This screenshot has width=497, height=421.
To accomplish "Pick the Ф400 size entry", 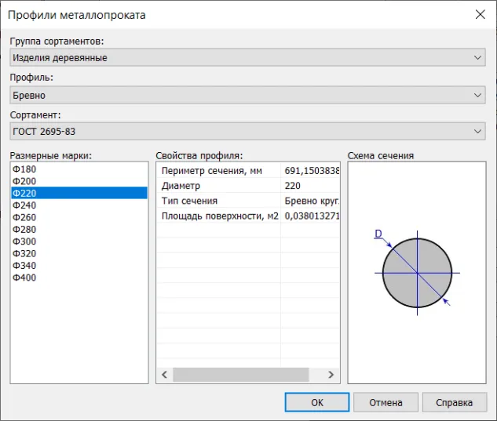I will pyautogui.click(x=25, y=278).
